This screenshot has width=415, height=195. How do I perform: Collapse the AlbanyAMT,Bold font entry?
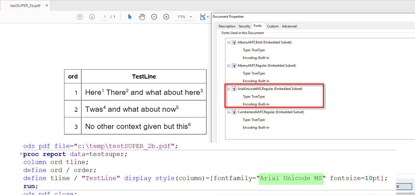(229, 42)
